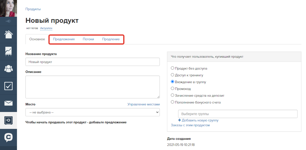Open the tasks checkmark icon in sidebar
The image size is (306, 150).
(x=8, y=86)
